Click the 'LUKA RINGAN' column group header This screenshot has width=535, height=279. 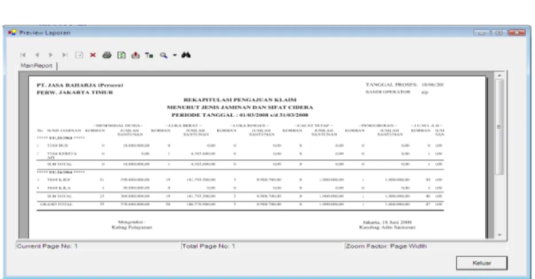[x=250, y=125]
